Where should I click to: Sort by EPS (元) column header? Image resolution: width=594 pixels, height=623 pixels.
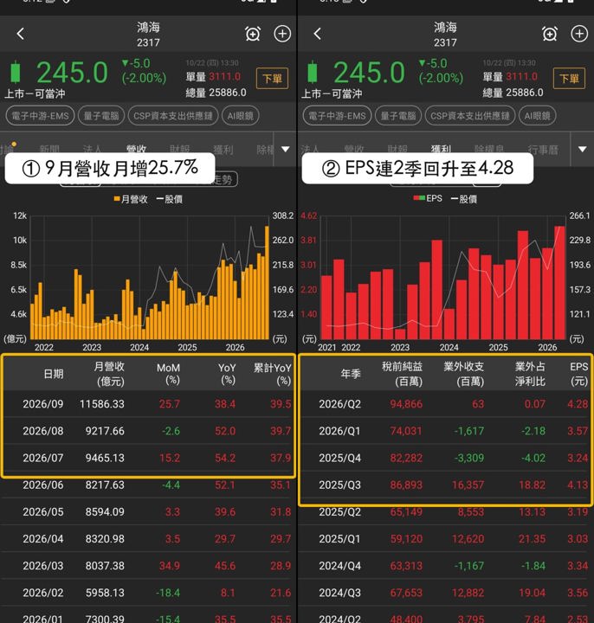click(579, 374)
